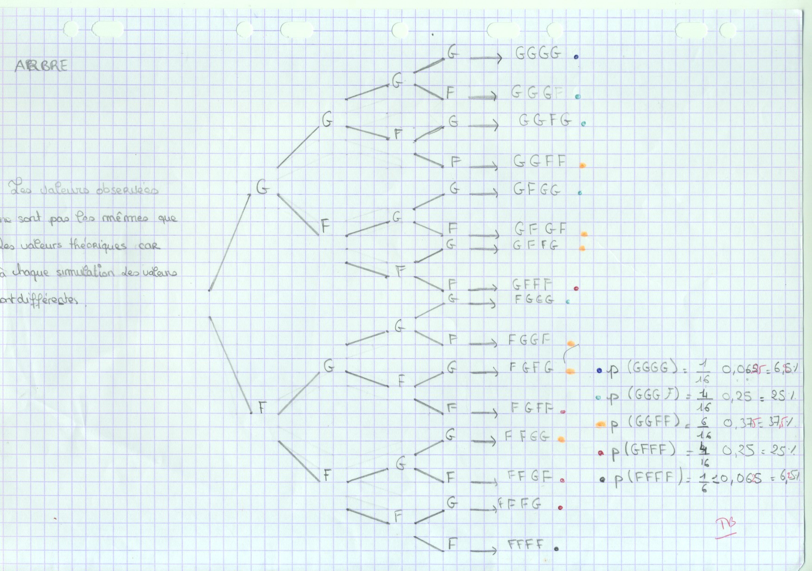Click the teal dot beside GFGG outcome
The height and width of the screenshot is (571, 812).
pyautogui.click(x=580, y=193)
